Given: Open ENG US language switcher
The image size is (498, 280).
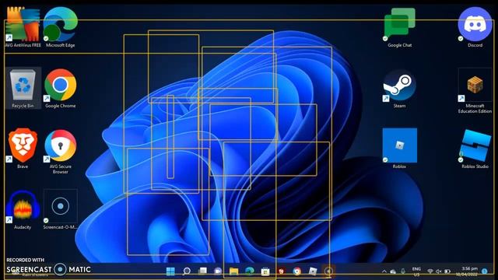Looking at the screenshot, I should click(416, 271).
